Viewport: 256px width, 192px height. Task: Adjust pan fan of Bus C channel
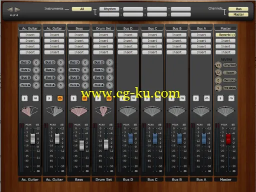(152, 111)
